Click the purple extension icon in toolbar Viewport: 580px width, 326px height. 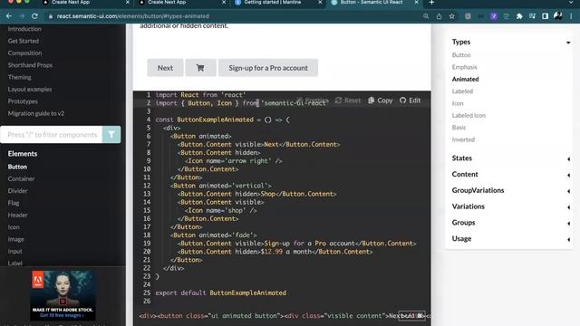pos(493,16)
